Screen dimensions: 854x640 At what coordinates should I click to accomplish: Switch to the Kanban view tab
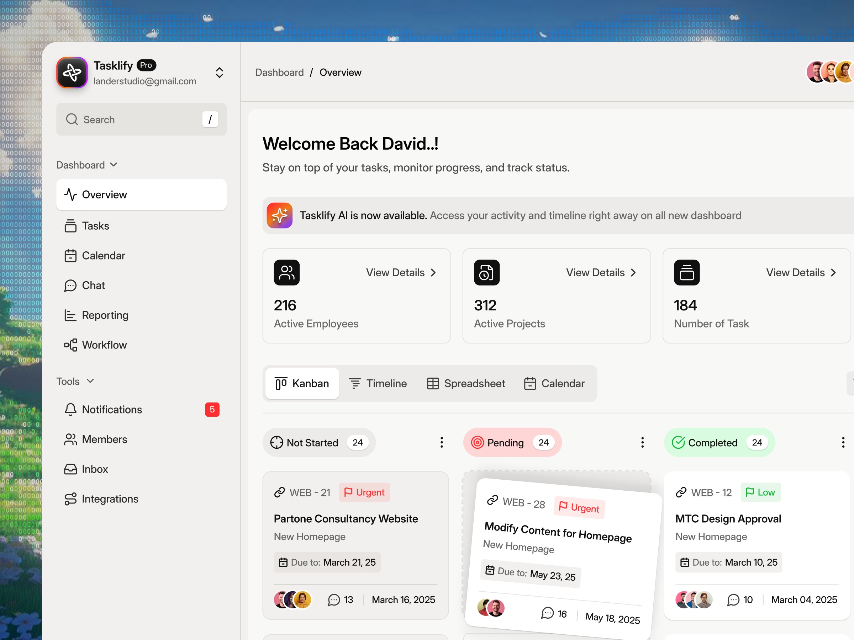302,383
